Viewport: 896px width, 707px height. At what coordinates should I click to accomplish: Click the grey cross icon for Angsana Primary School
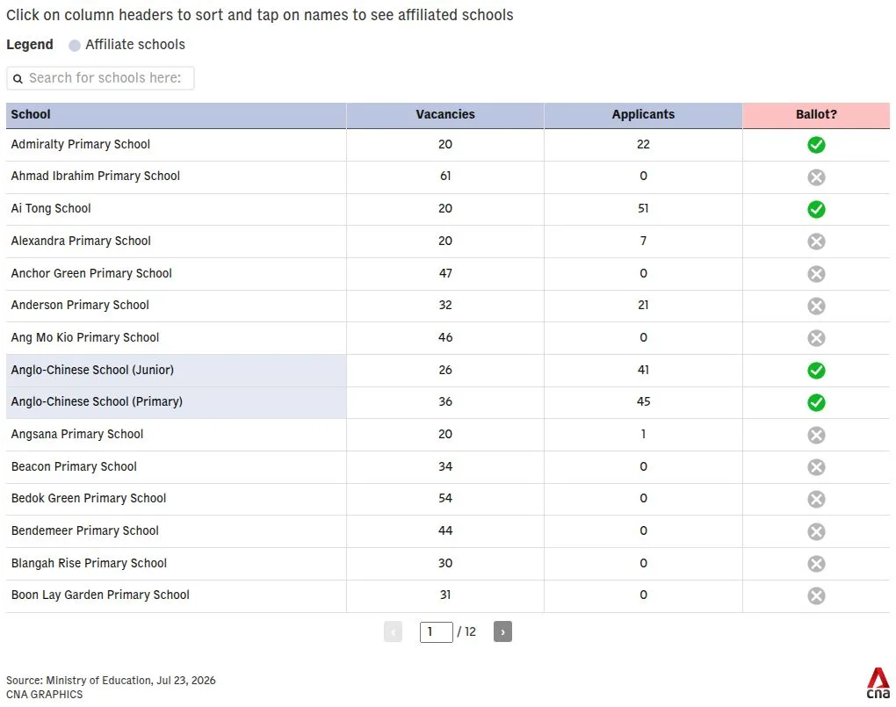pyautogui.click(x=816, y=435)
